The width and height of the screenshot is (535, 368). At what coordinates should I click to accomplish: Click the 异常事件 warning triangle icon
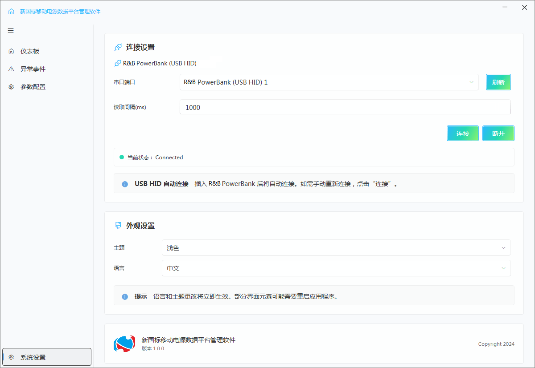tap(11, 69)
